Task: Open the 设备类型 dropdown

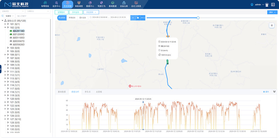Action: pos(13,11)
